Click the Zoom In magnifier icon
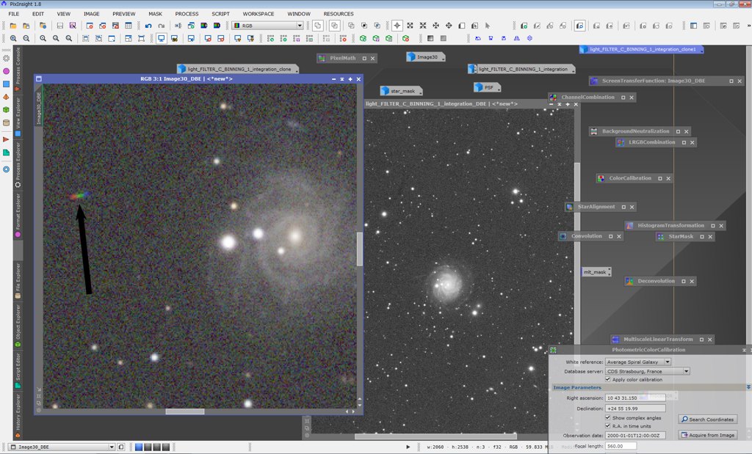This screenshot has width=752, height=454. pos(13,38)
